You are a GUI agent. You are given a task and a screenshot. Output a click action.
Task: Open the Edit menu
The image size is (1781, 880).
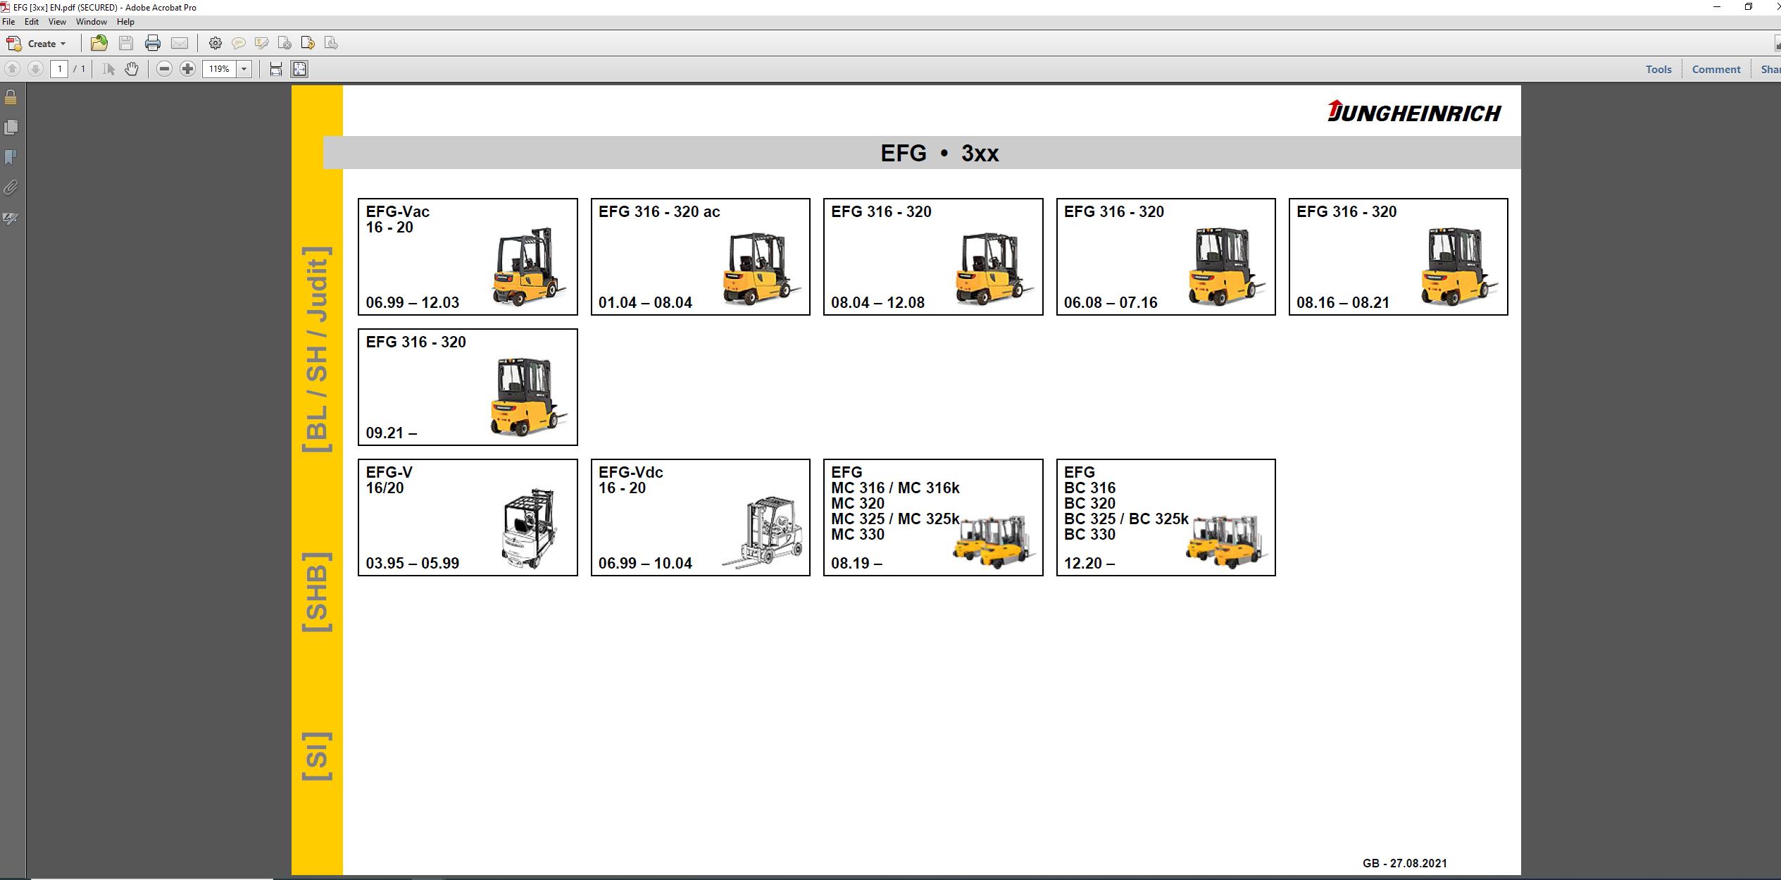click(x=32, y=22)
